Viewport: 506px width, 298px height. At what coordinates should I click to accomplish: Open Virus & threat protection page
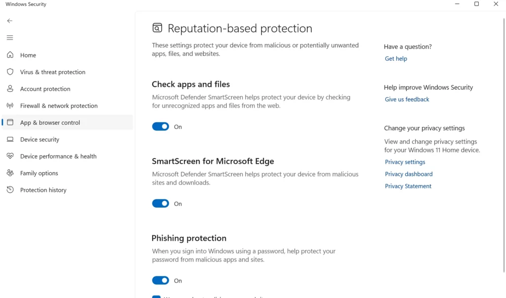(x=67, y=72)
